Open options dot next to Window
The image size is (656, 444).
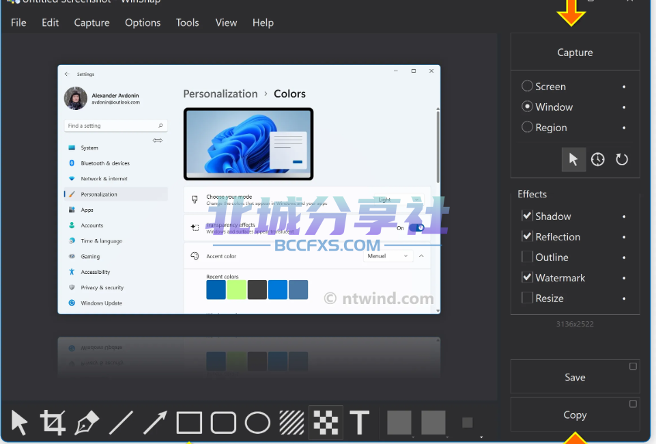tap(624, 107)
